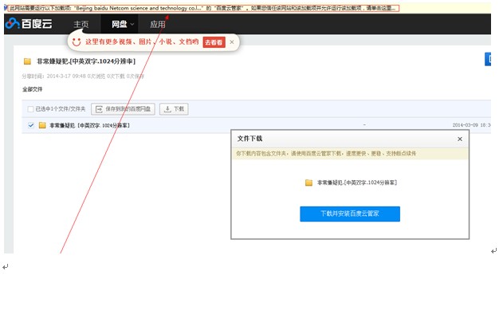Image resolution: width=503 pixels, height=322 pixels.
Task: Open the 网盘 tab
Action: click(x=119, y=24)
